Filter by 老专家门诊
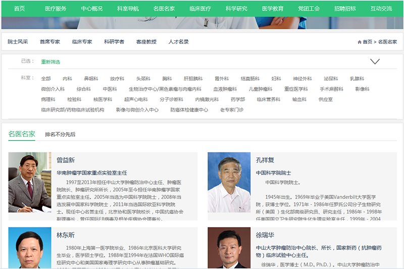 pyautogui.click(x=232, y=110)
